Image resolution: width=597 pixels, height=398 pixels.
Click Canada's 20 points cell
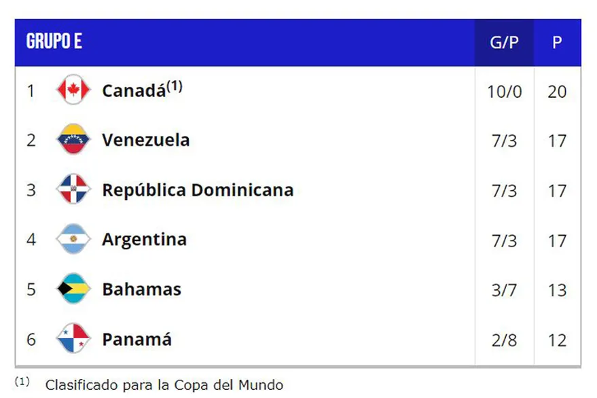[x=557, y=91]
